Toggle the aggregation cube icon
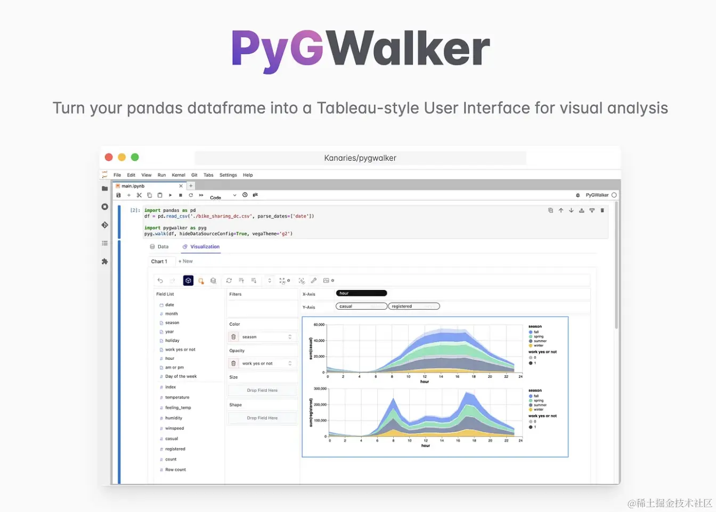The image size is (716, 512). [188, 280]
